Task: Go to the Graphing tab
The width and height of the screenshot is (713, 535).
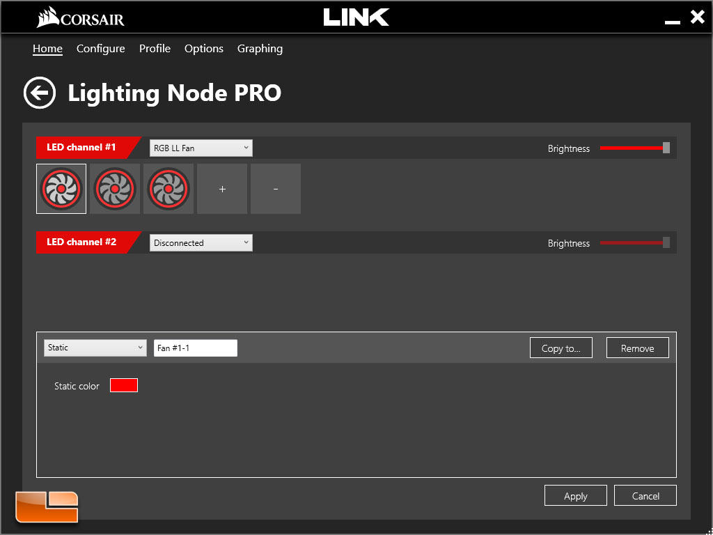Action: (x=260, y=49)
